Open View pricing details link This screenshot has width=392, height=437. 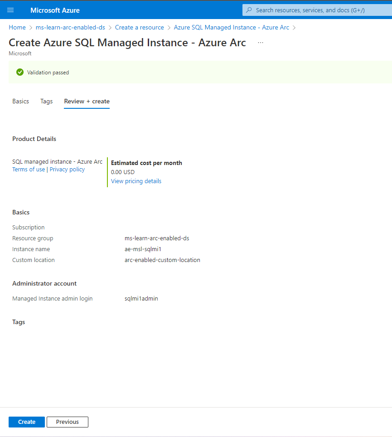point(136,181)
